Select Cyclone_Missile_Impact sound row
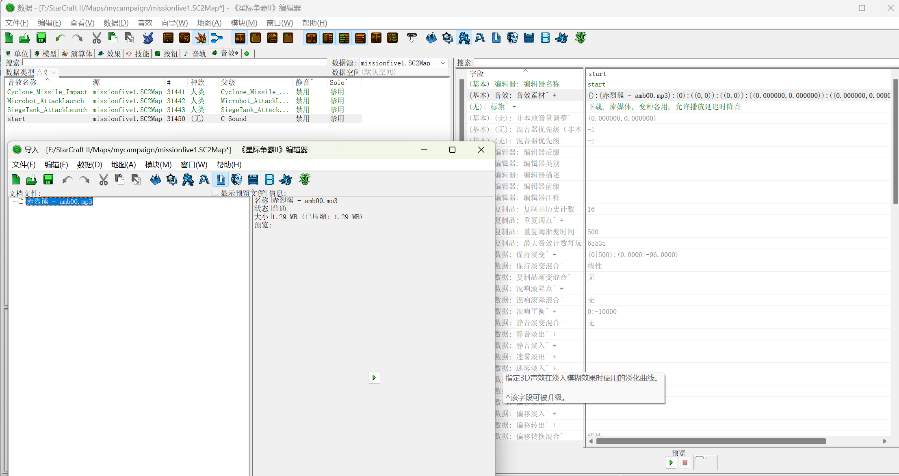 [184, 92]
